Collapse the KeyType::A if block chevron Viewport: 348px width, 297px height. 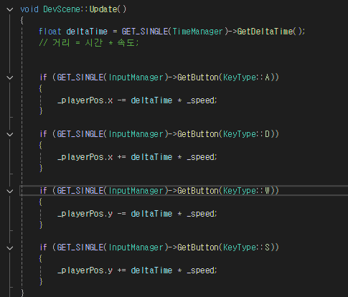pos(10,77)
